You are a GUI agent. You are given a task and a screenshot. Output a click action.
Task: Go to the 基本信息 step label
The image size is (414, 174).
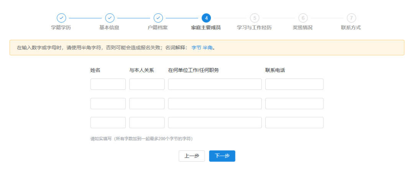coord(109,28)
